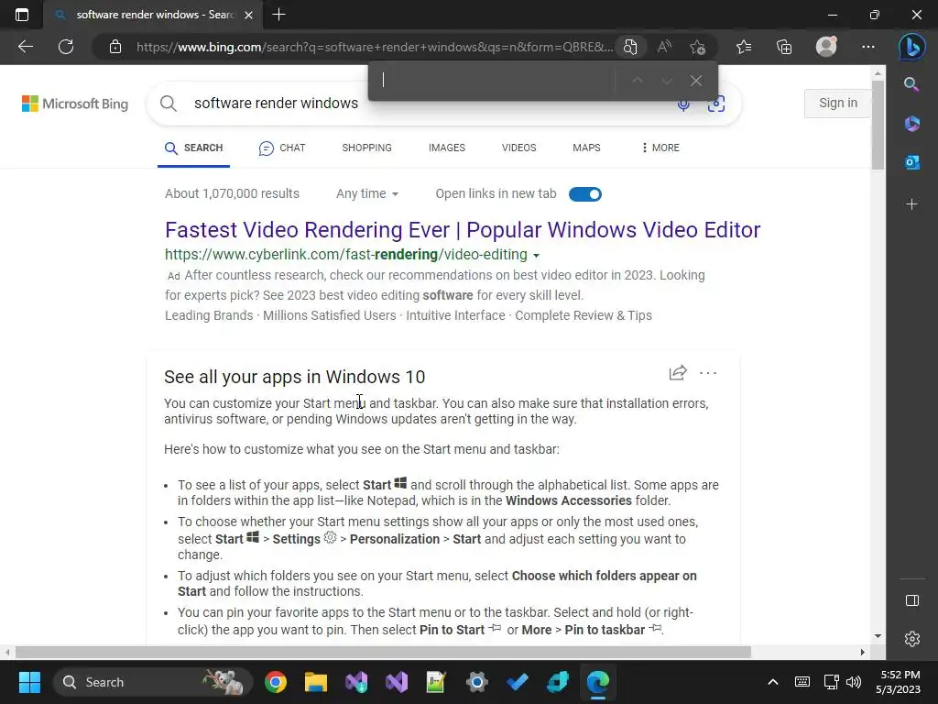This screenshot has height=704, width=938.
Task: View site information lock icon
Action: [x=115, y=47]
